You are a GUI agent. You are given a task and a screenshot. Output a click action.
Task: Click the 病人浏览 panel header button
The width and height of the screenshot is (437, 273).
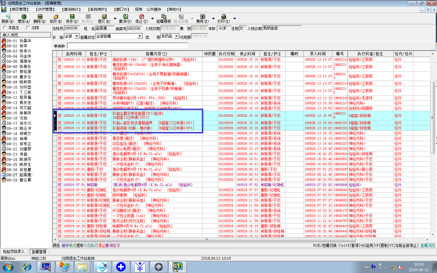pyautogui.click(x=26, y=35)
